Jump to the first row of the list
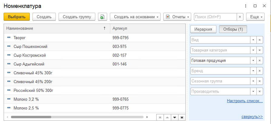 [x=160, y=117]
